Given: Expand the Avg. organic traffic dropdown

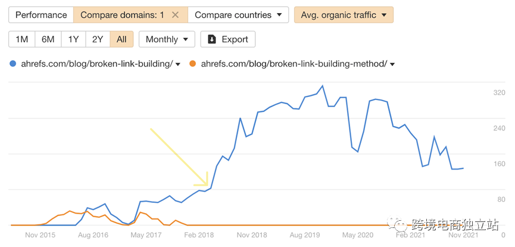Looking at the screenshot, I should pos(344,15).
